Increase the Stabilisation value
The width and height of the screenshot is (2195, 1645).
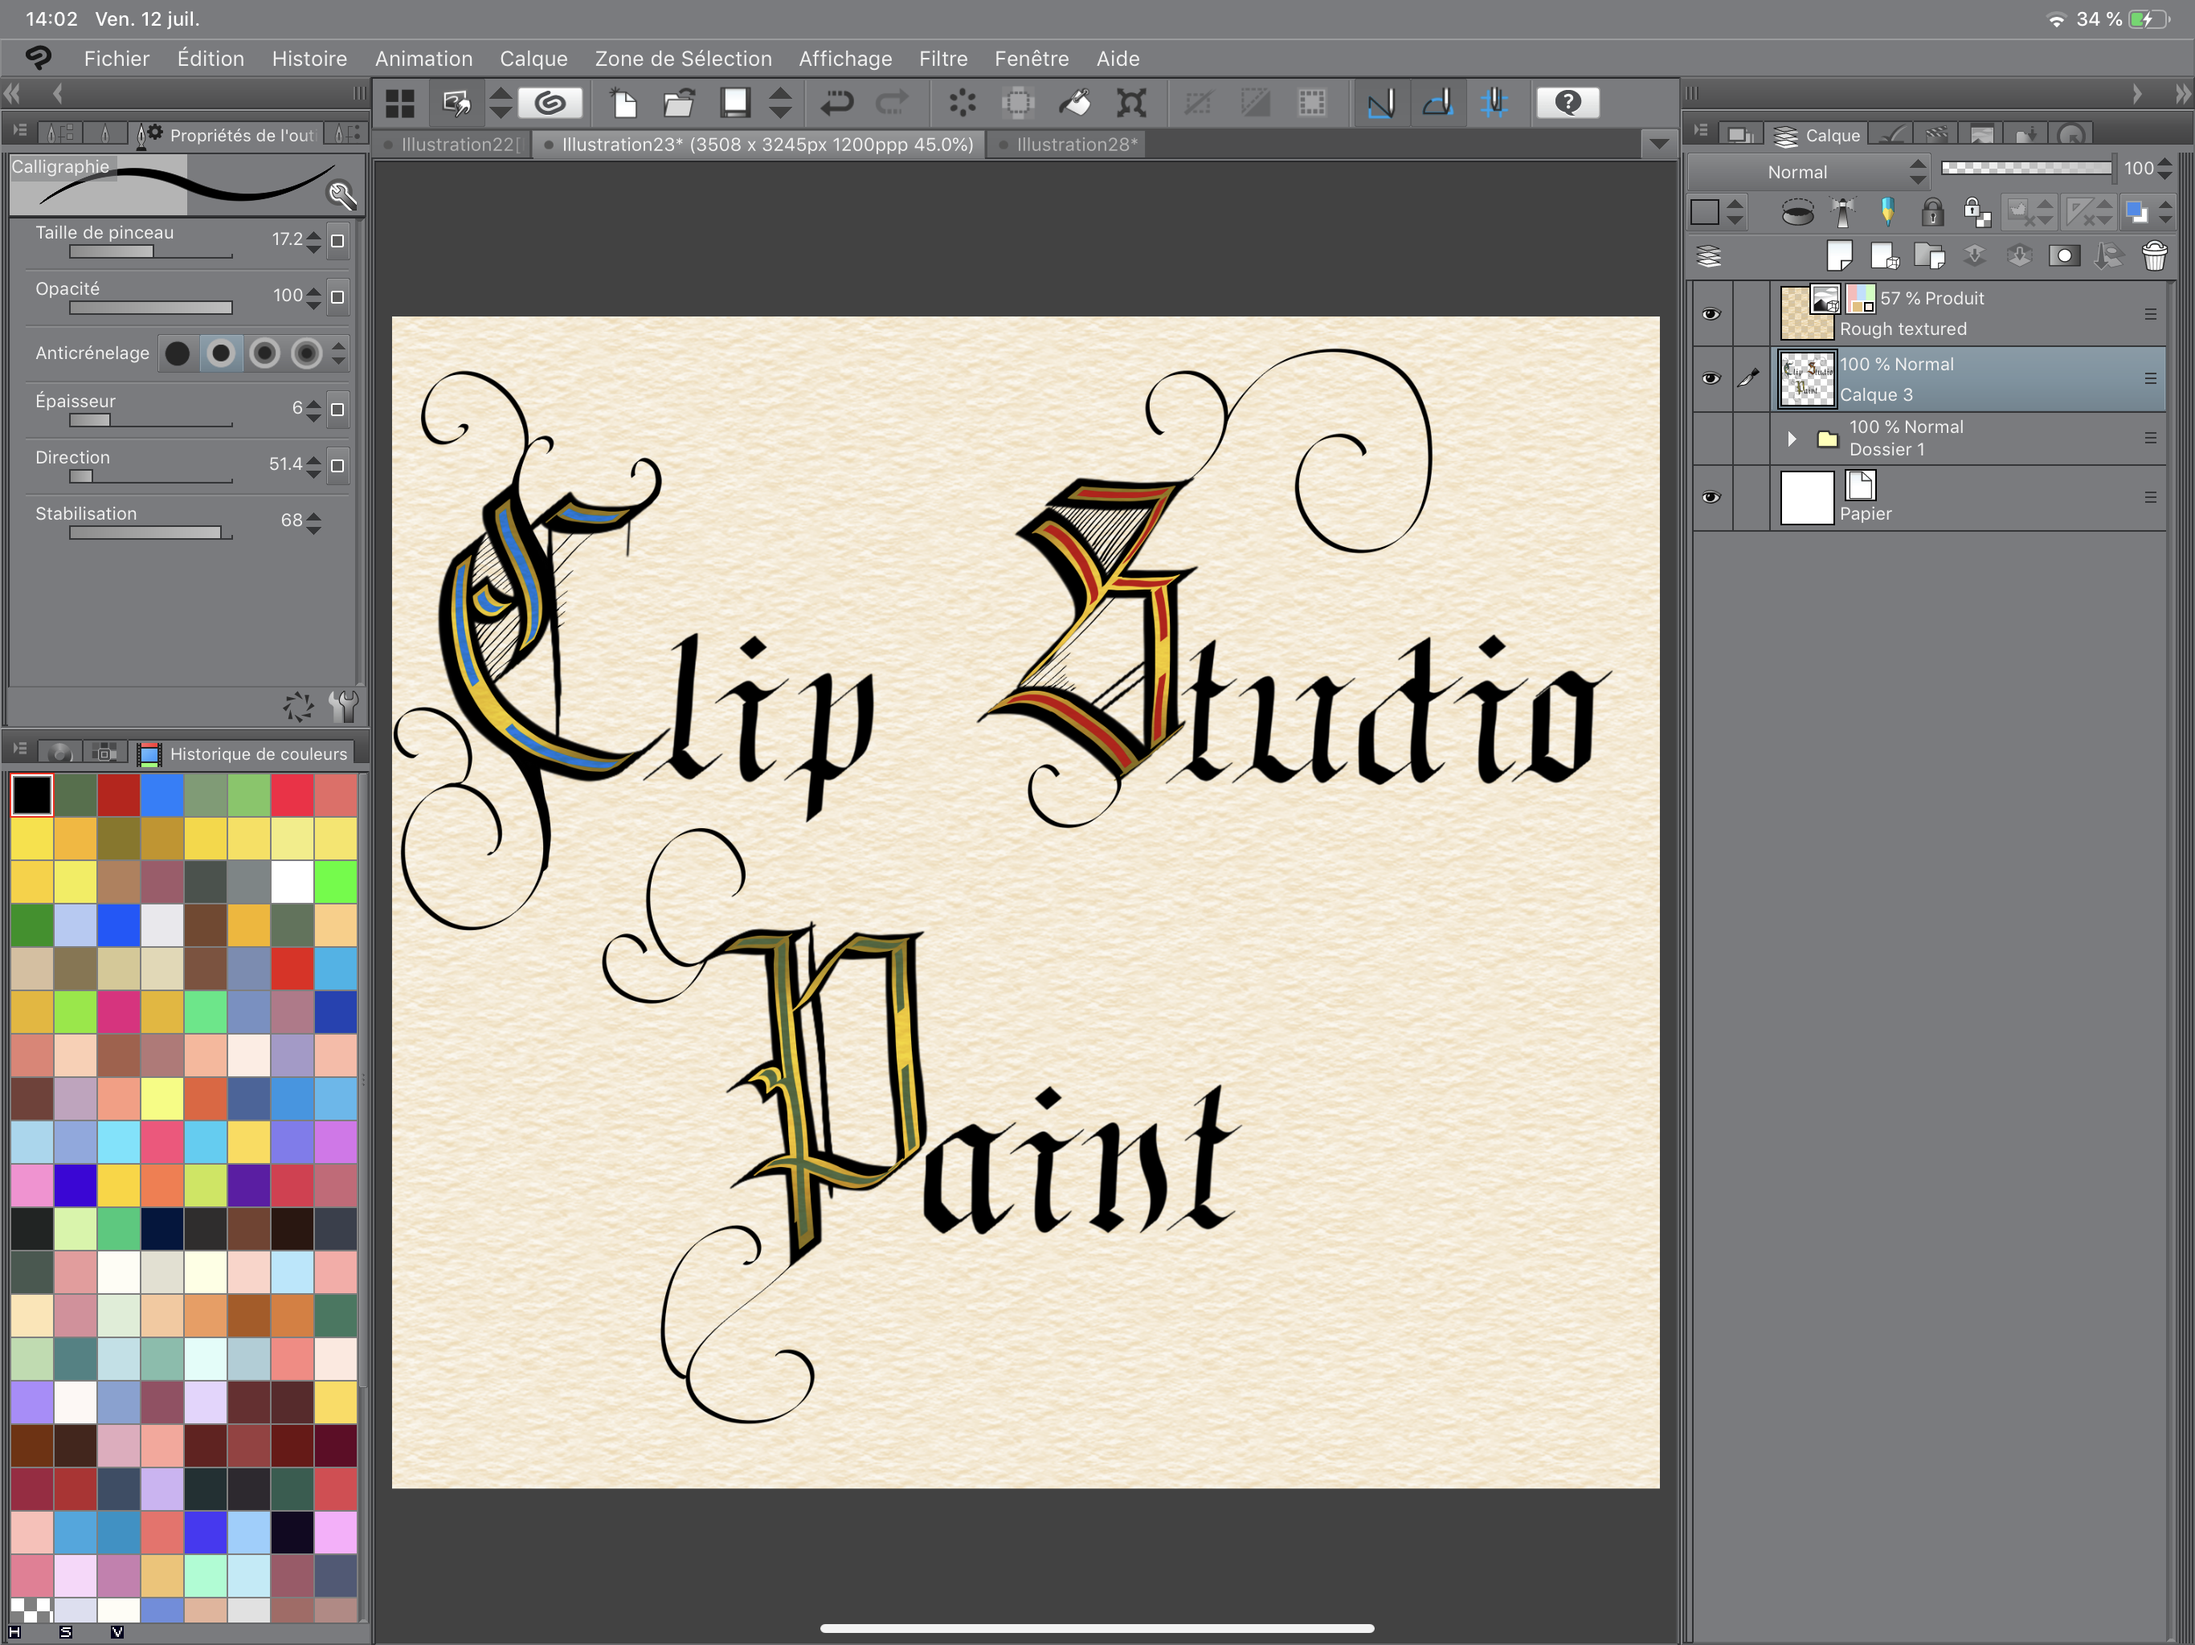click(315, 514)
